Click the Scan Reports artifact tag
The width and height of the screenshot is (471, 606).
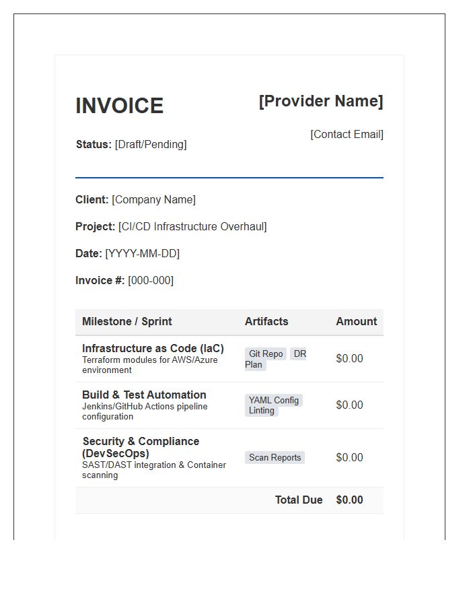pos(275,458)
